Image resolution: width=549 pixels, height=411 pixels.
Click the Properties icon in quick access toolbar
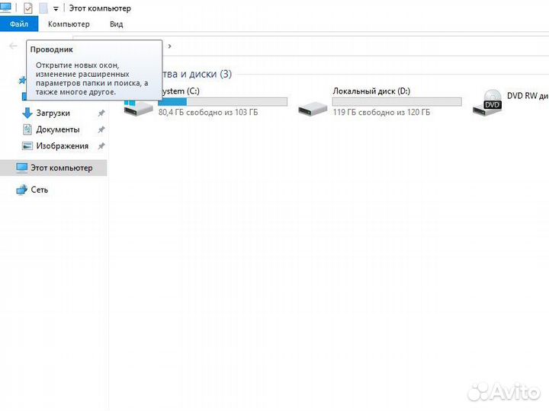28,8
